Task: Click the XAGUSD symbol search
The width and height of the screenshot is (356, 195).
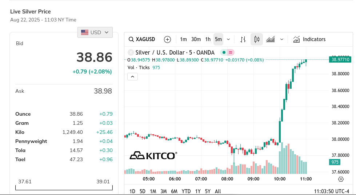Action: click(142, 39)
